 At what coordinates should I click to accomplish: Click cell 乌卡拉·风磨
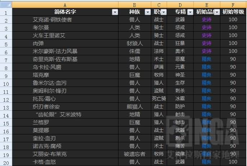(65, 67)
